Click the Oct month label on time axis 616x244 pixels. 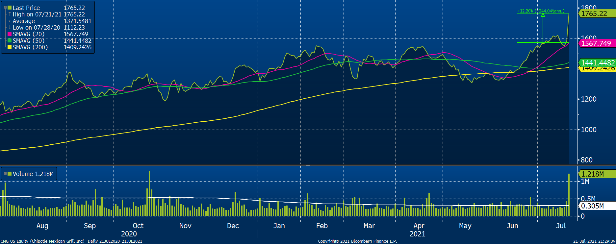click(138, 226)
